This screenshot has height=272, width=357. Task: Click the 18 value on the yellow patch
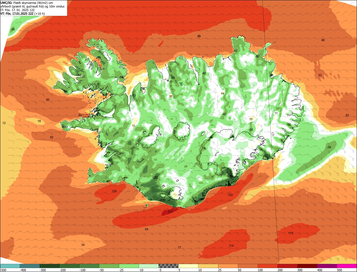39,121
